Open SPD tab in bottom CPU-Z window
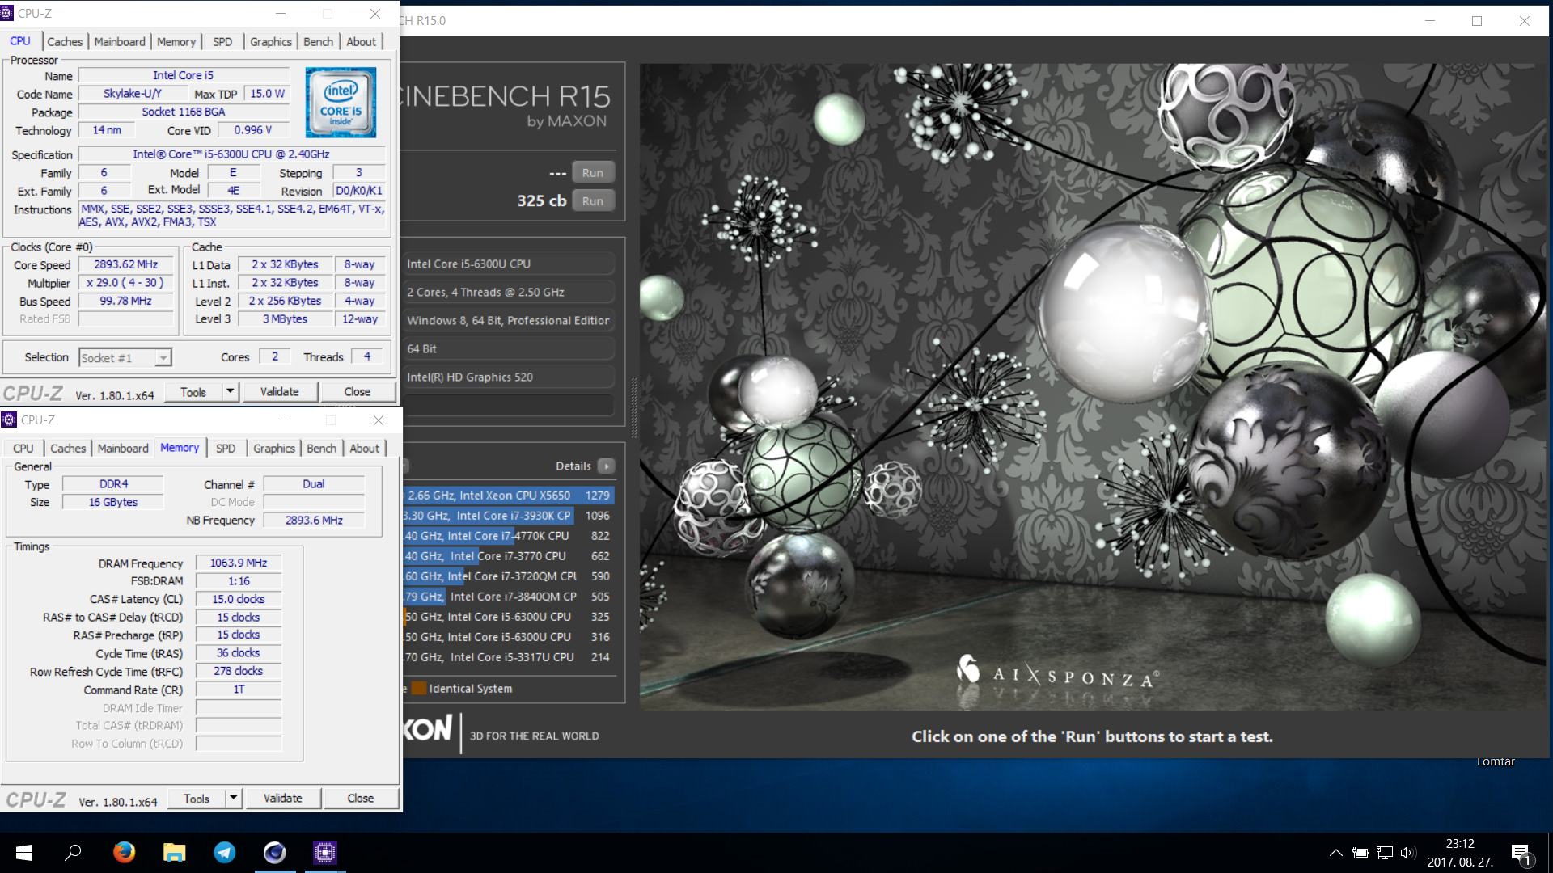The width and height of the screenshot is (1553, 873). [226, 448]
